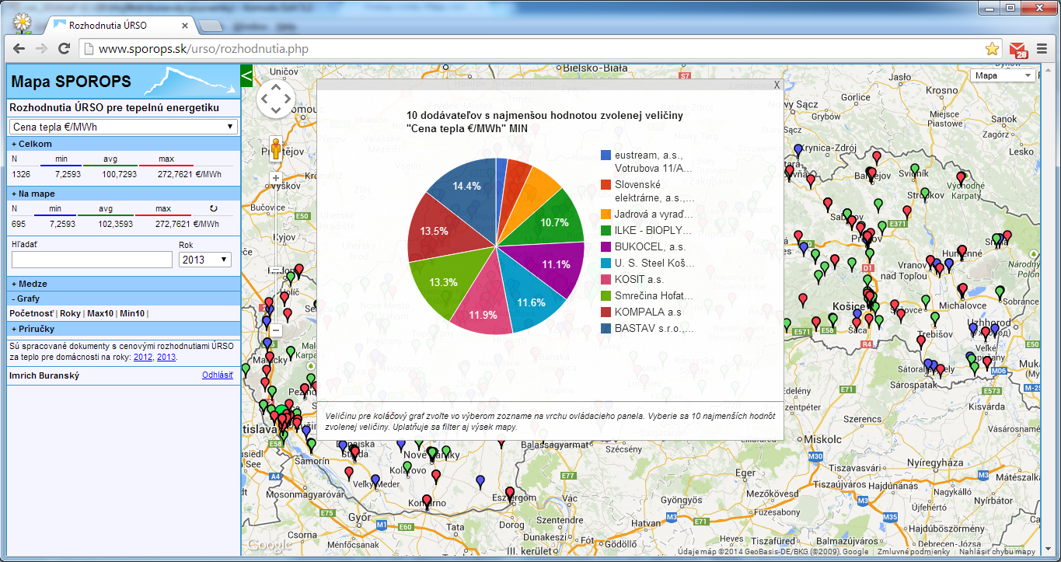
Task: Click the bookmark star in the address bar
Action: click(993, 47)
